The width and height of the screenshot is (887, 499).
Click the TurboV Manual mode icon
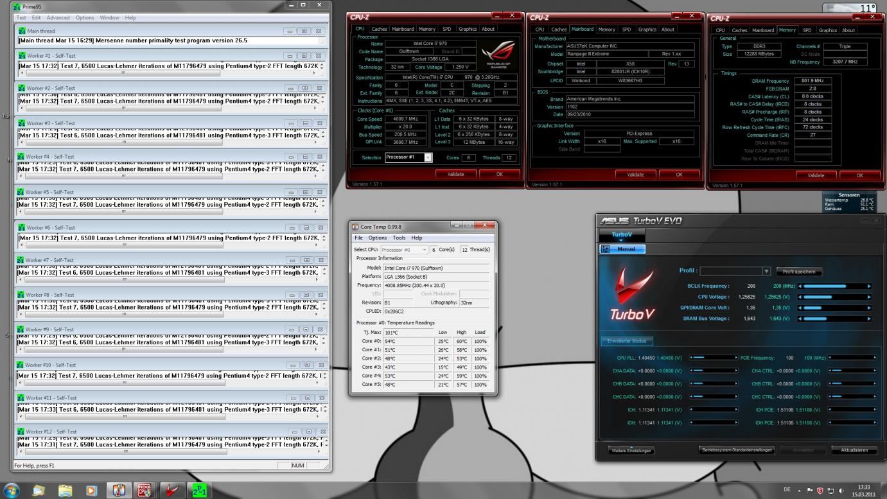pyautogui.click(x=605, y=249)
